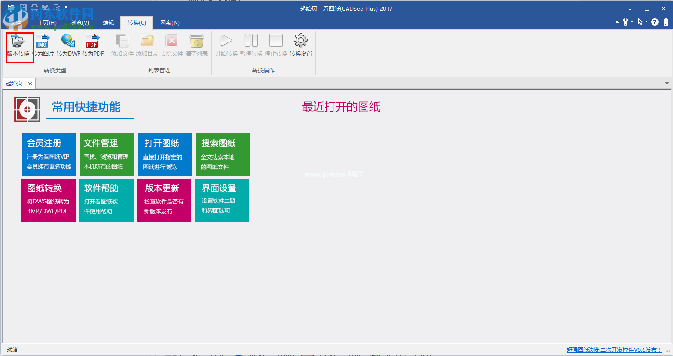Click the save quick-access icon
This screenshot has height=356, width=673.
point(23,7)
